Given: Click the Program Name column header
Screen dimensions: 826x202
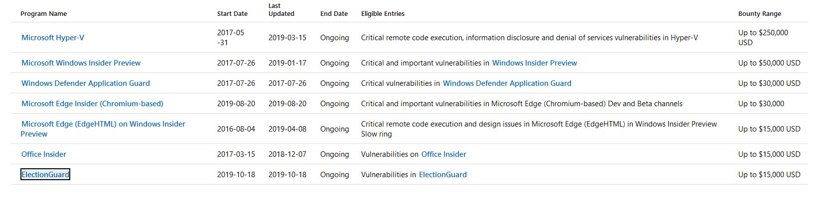Looking at the screenshot, I should point(43,14).
